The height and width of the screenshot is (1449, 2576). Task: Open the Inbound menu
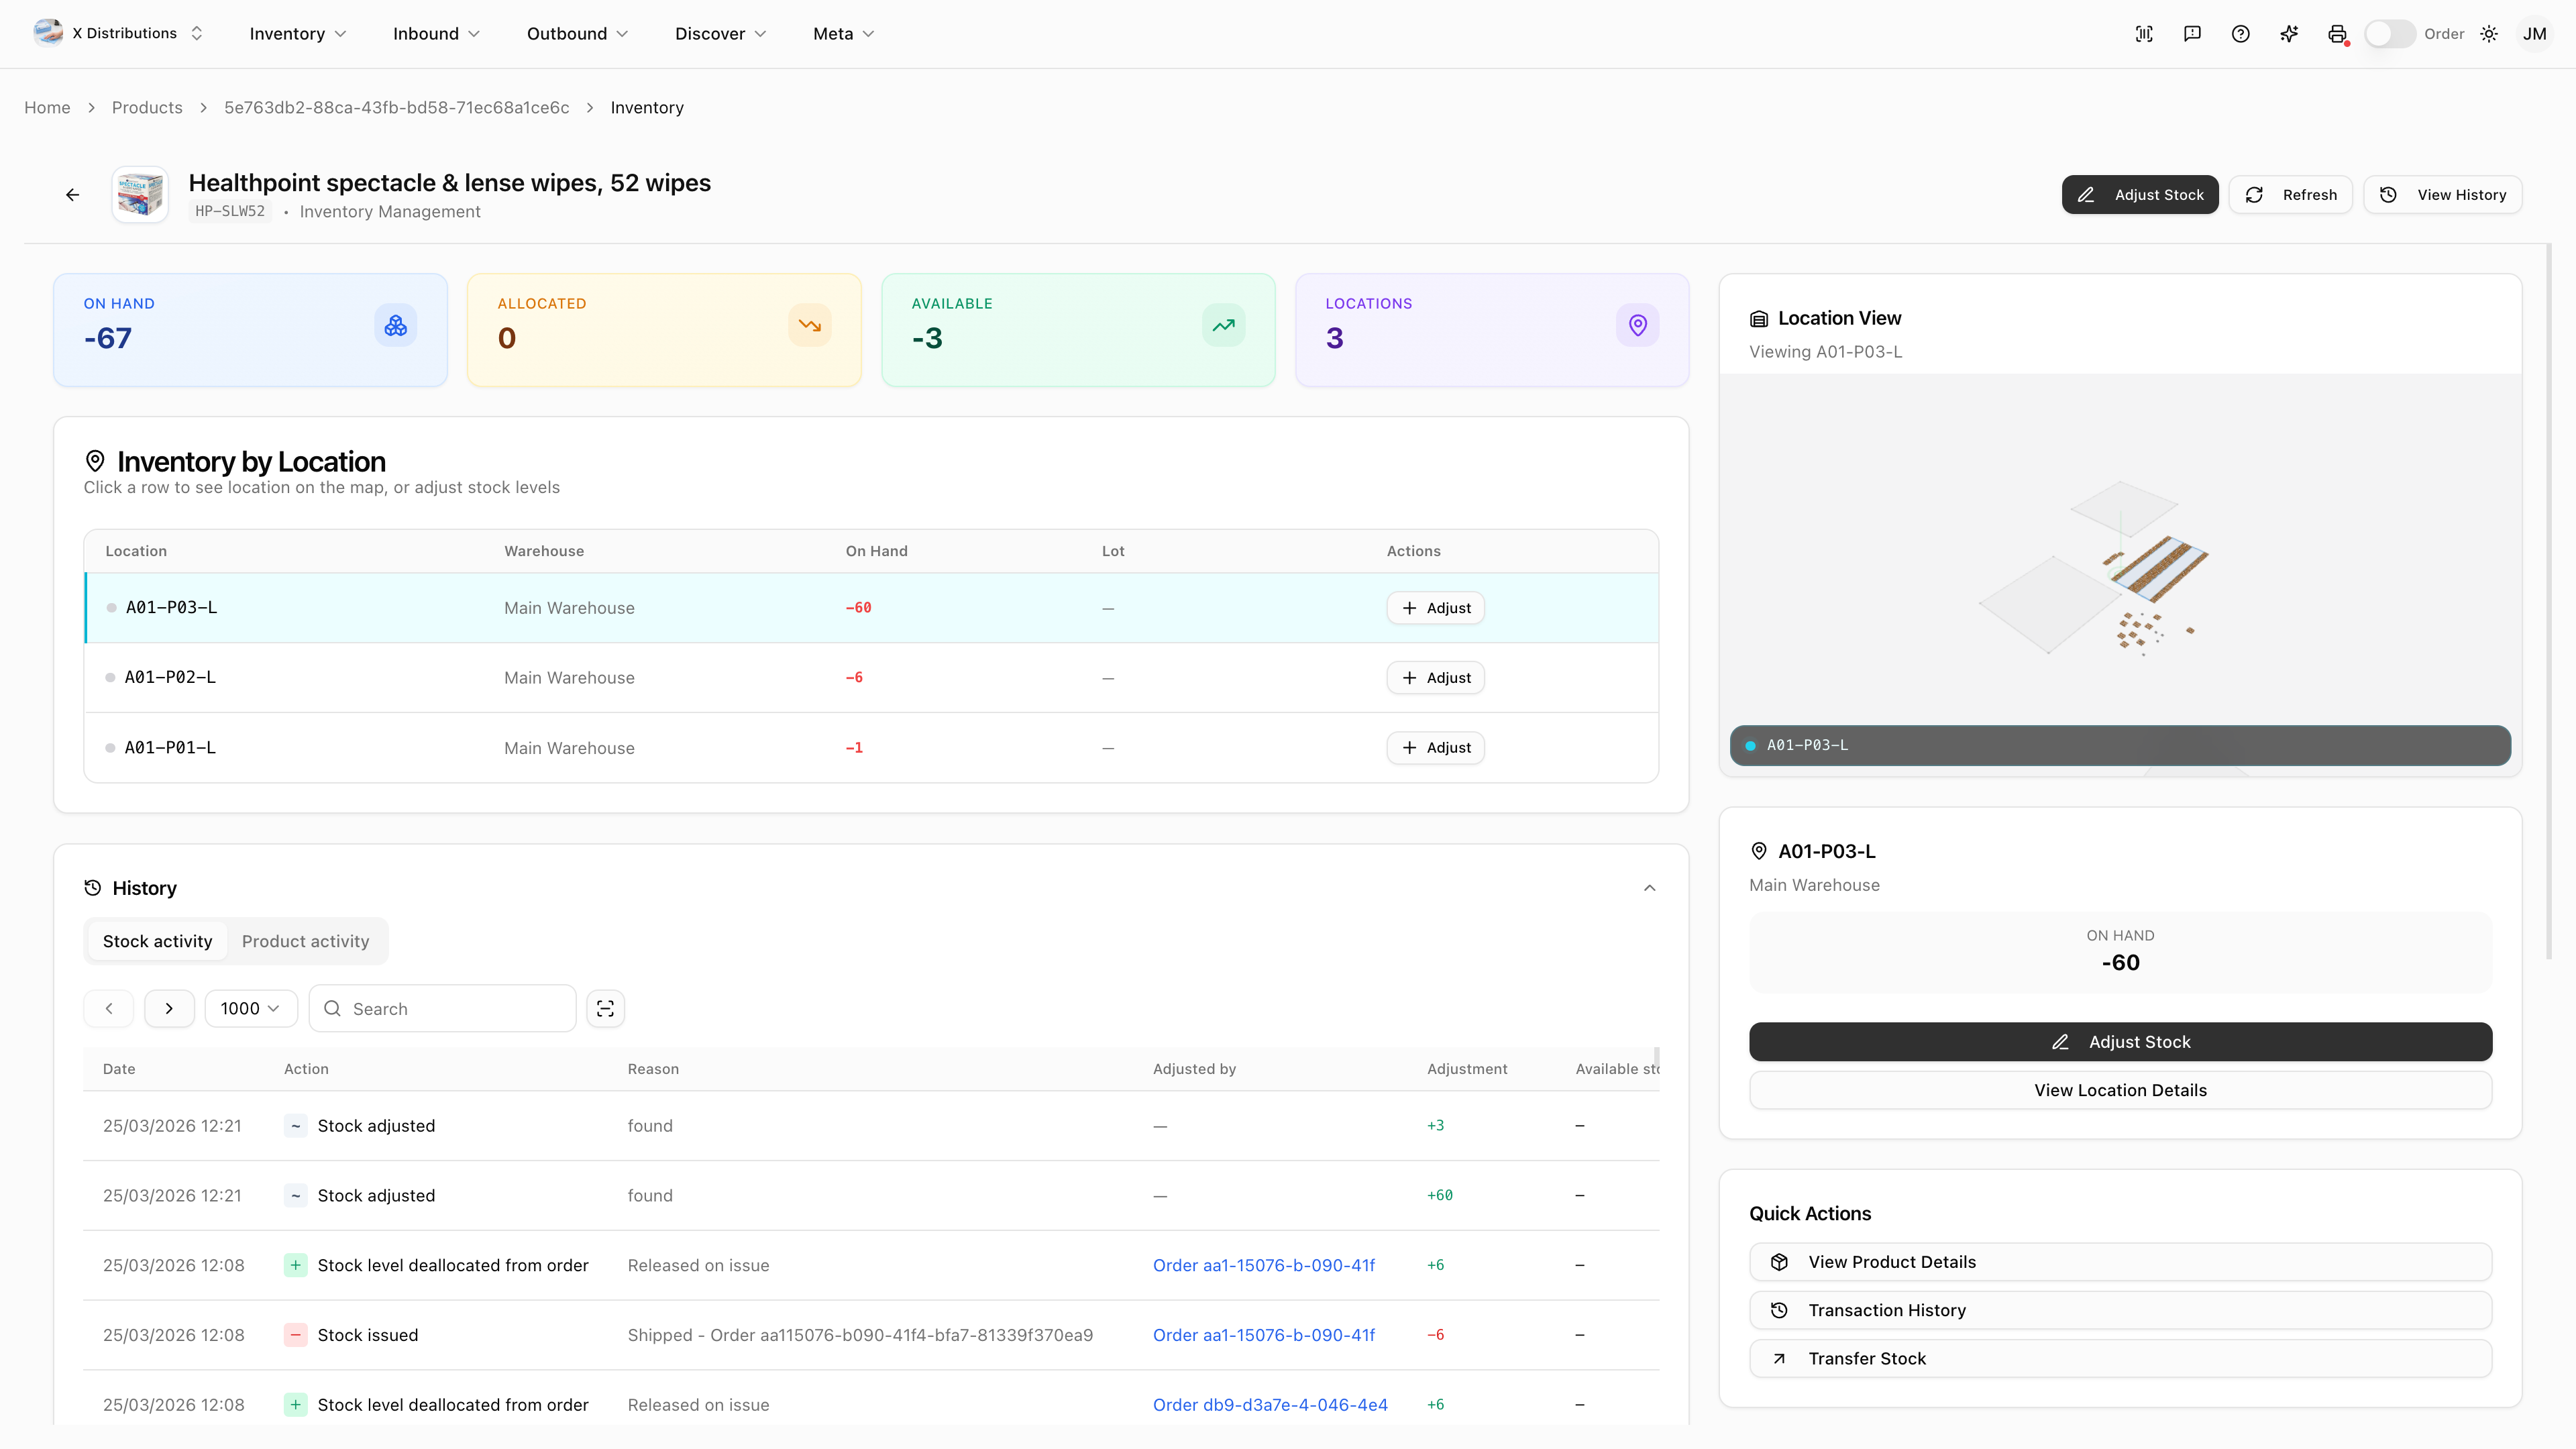(436, 34)
